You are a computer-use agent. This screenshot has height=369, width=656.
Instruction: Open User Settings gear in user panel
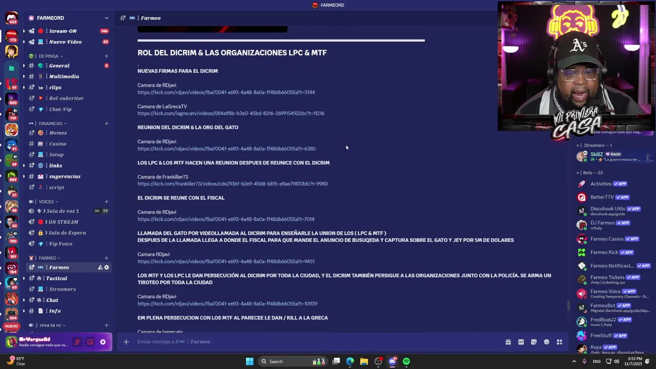click(103, 342)
